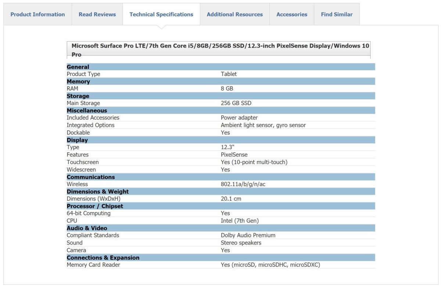Click the Dimensions & Weight section header
441x287 pixels.
[221, 191]
